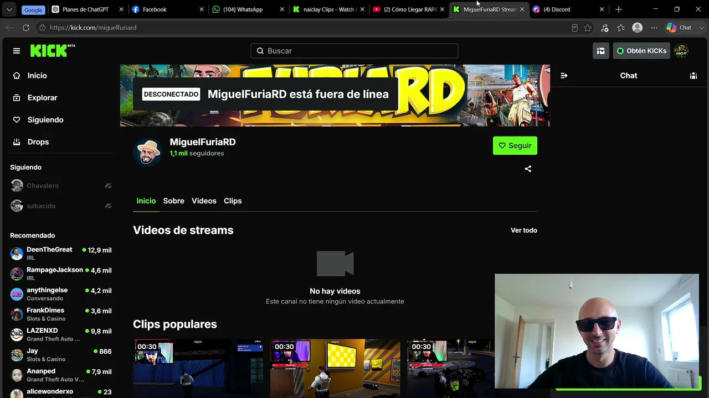709x398 pixels.
Task: Switch to the Clips tab
Action: [233, 201]
